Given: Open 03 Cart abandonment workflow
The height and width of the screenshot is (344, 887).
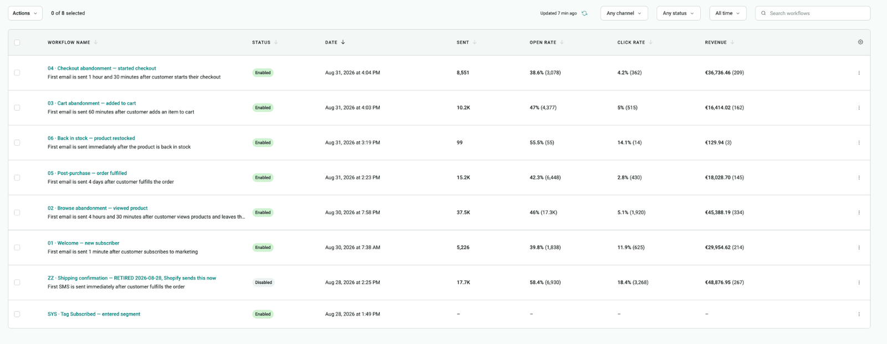Looking at the screenshot, I should 91,103.
